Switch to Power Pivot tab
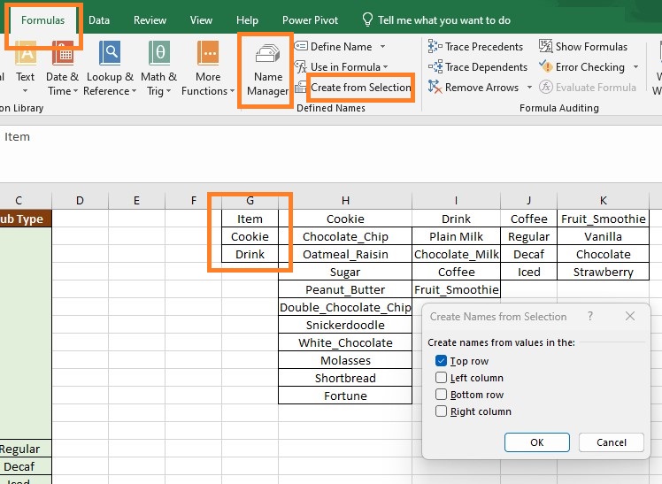Viewport: 662px width, 484px height. coord(310,20)
